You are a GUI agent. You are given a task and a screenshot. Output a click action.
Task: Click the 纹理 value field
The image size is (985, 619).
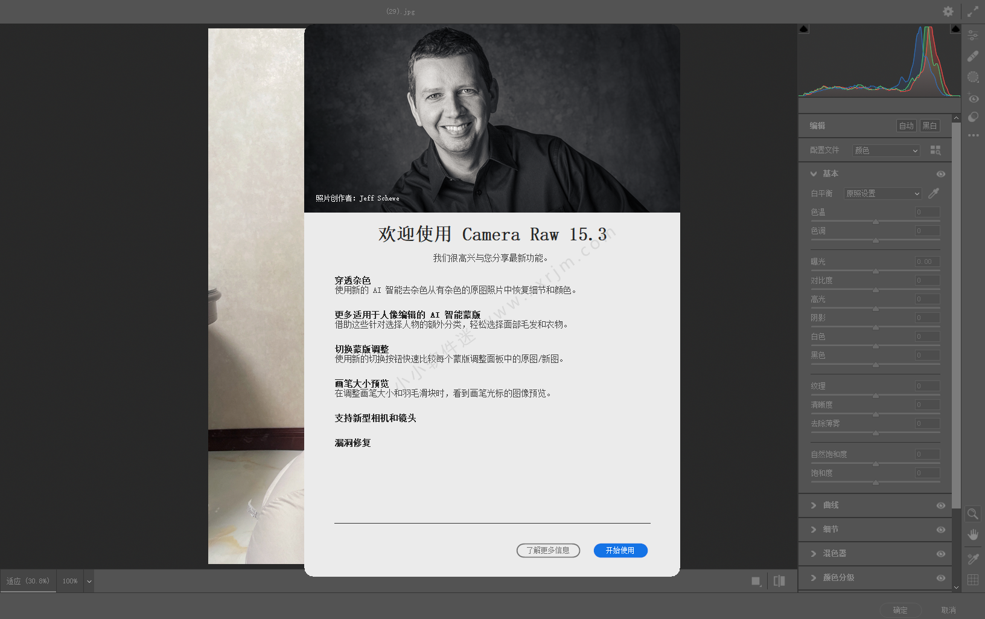tap(927, 386)
